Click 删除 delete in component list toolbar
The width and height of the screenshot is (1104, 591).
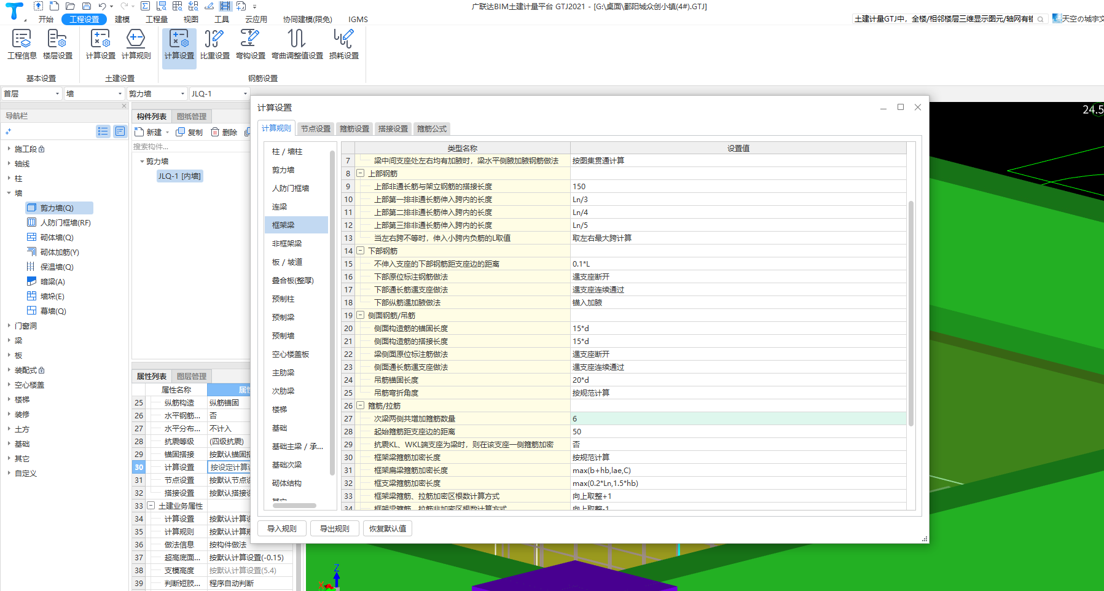coord(224,132)
